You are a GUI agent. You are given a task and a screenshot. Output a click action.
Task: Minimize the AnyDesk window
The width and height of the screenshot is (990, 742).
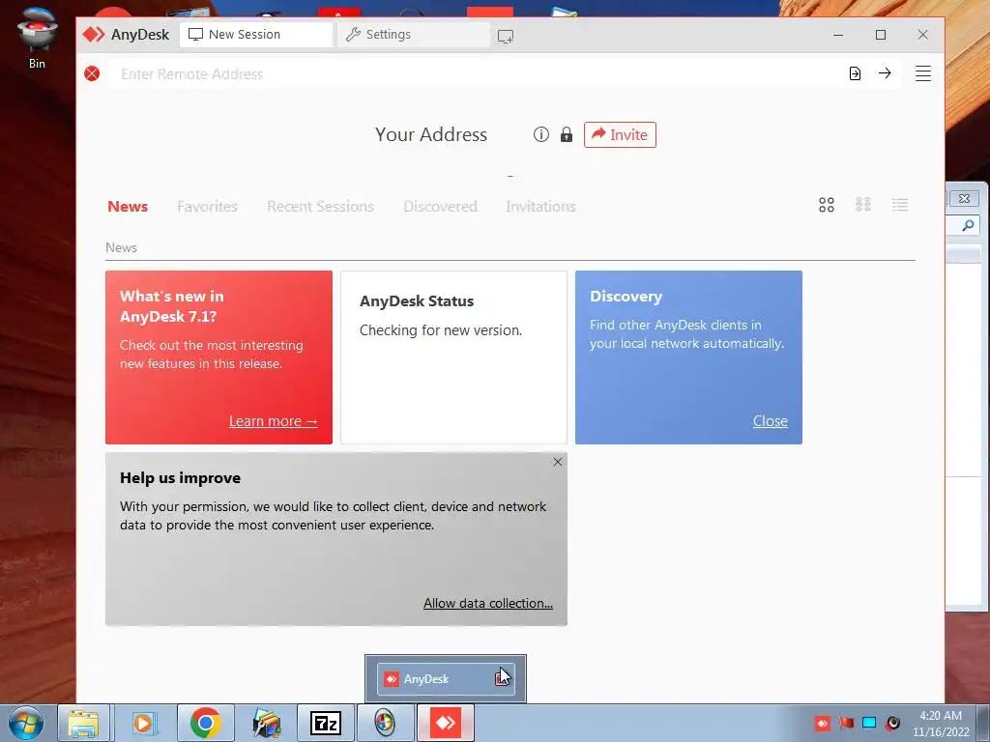click(838, 36)
